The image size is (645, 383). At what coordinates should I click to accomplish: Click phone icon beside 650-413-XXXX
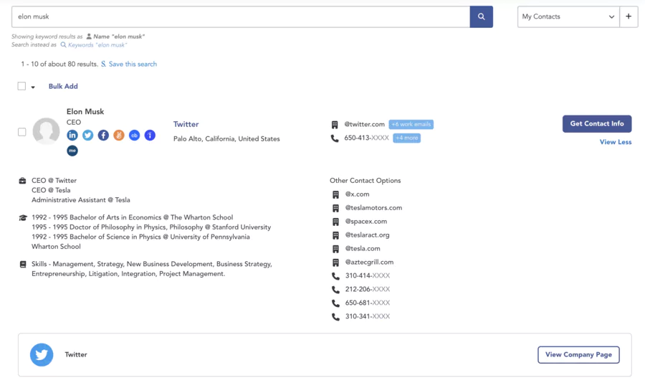(335, 138)
